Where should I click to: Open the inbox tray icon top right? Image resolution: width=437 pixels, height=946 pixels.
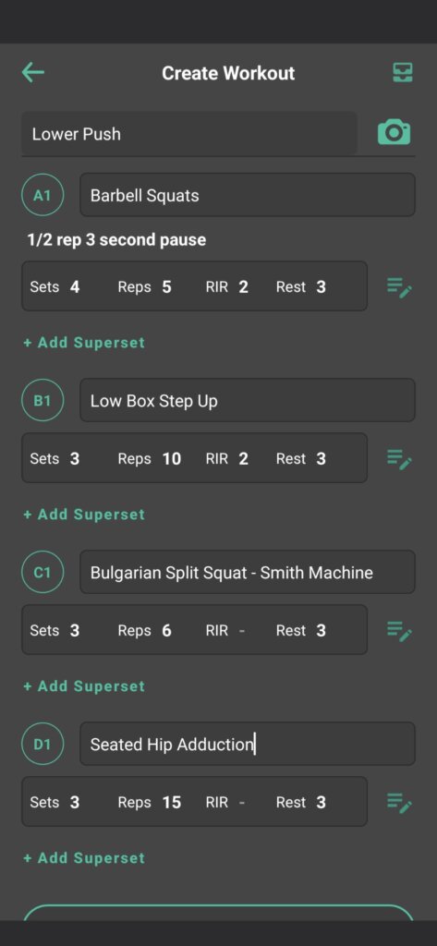pyautogui.click(x=403, y=73)
